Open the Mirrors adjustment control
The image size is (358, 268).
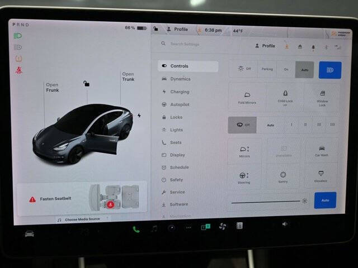244,151
